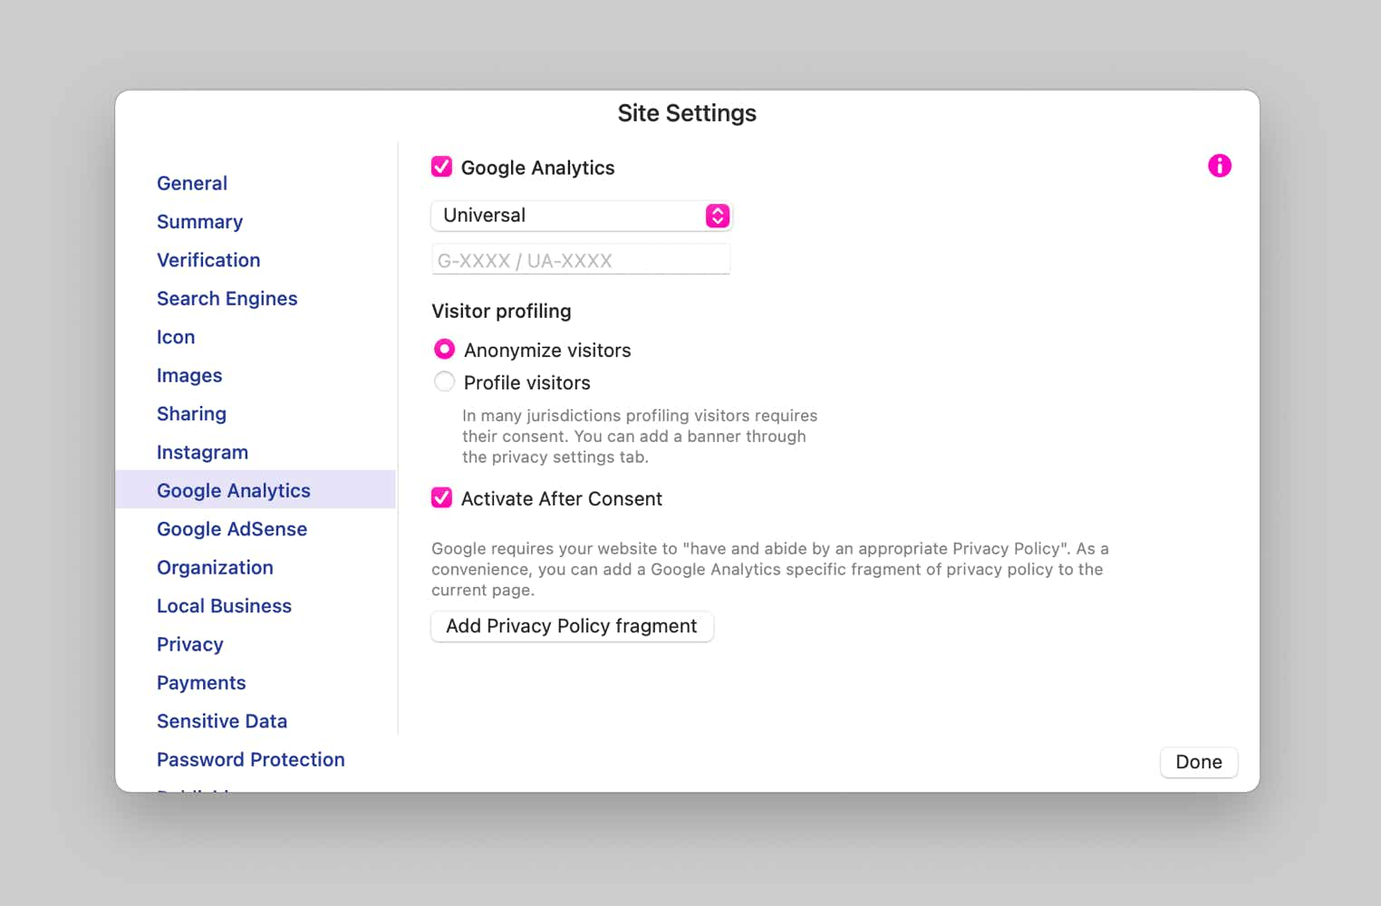Click the G-XXXX / UA-XXXX tracking ID field

(x=581, y=260)
